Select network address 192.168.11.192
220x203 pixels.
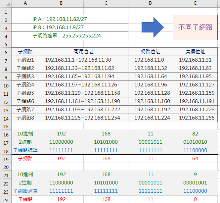pyautogui.click(x=151, y=110)
